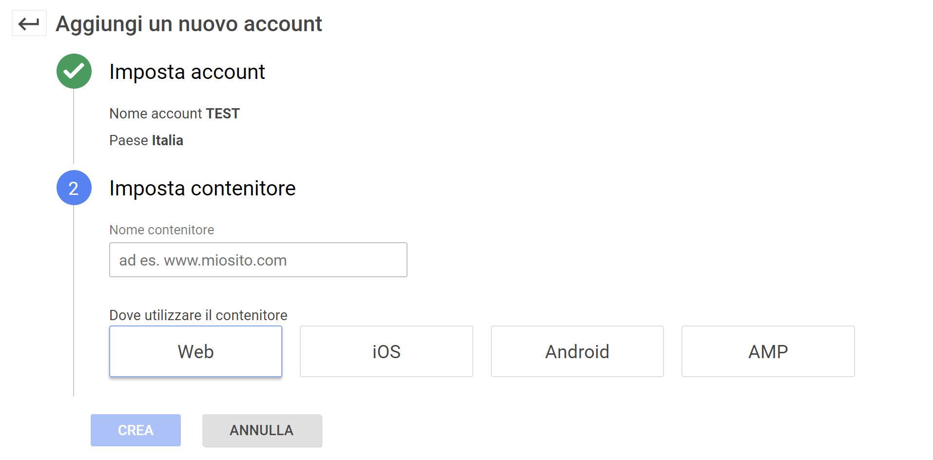Click the stepper line between steps one and two
This screenshot has width=933, height=460.
tap(74, 127)
